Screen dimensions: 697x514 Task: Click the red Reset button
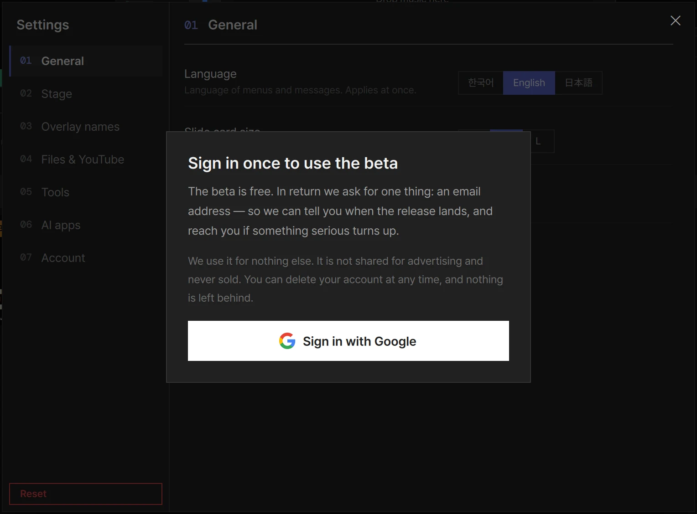[86, 494]
